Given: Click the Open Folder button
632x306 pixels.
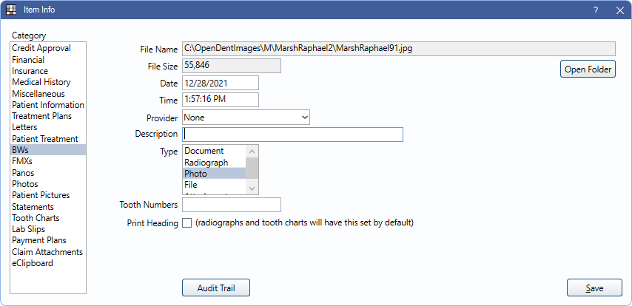Looking at the screenshot, I should [588, 69].
